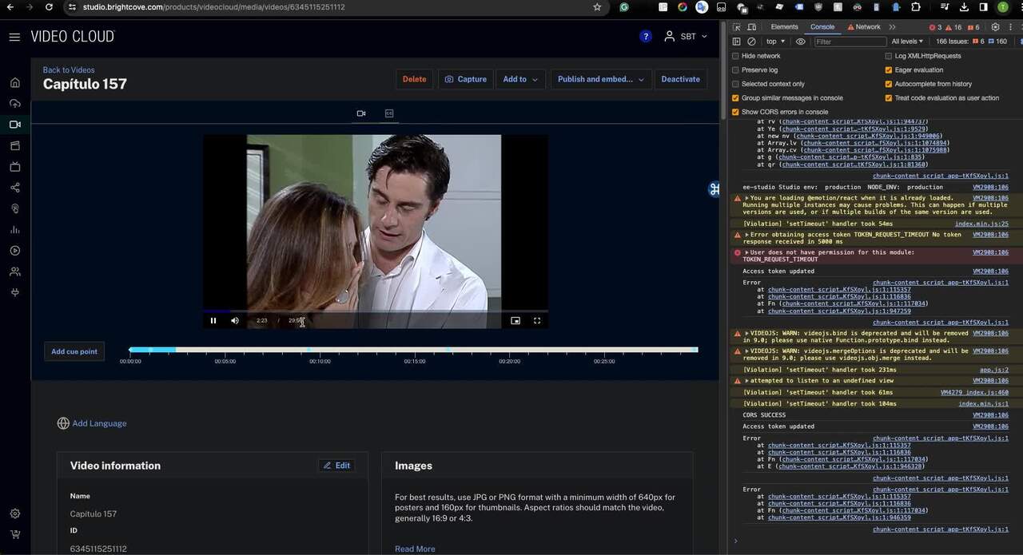Open the Read More link under Images

pos(415,549)
